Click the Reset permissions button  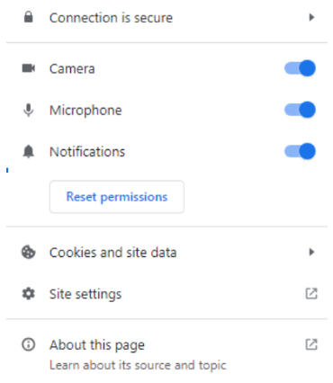117,197
